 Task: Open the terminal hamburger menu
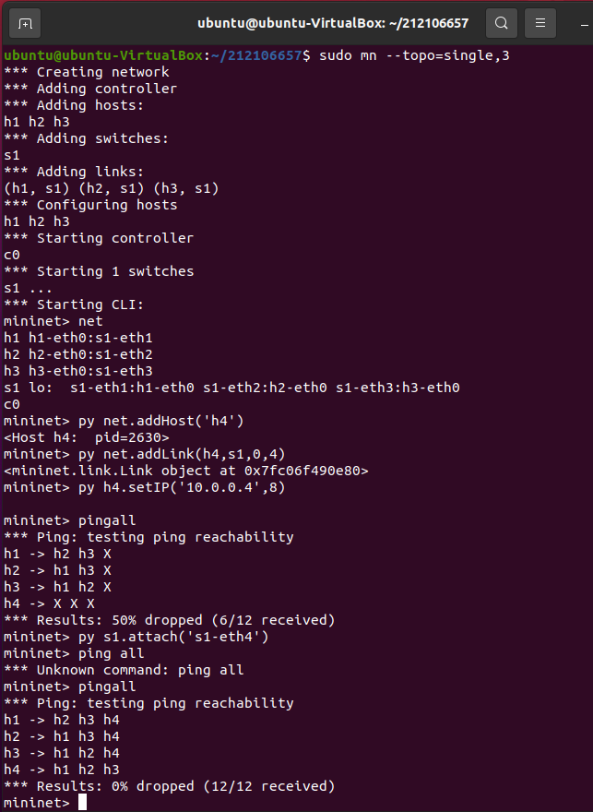coord(540,22)
